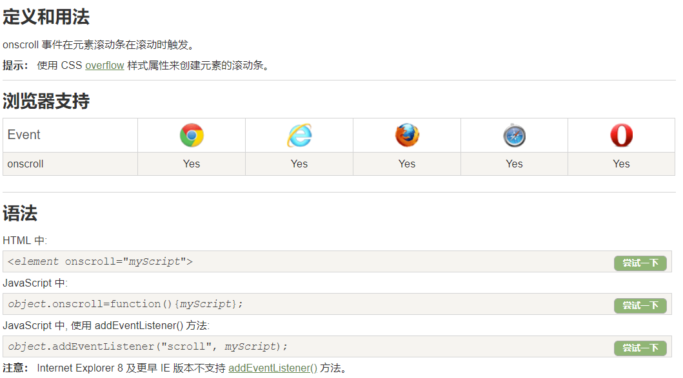This screenshot has height=378, width=683.
Task: Click 尝试一下 button for HTML element example
Action: 640,263
